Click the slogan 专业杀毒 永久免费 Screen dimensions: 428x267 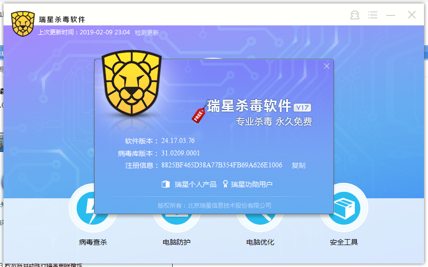point(274,122)
